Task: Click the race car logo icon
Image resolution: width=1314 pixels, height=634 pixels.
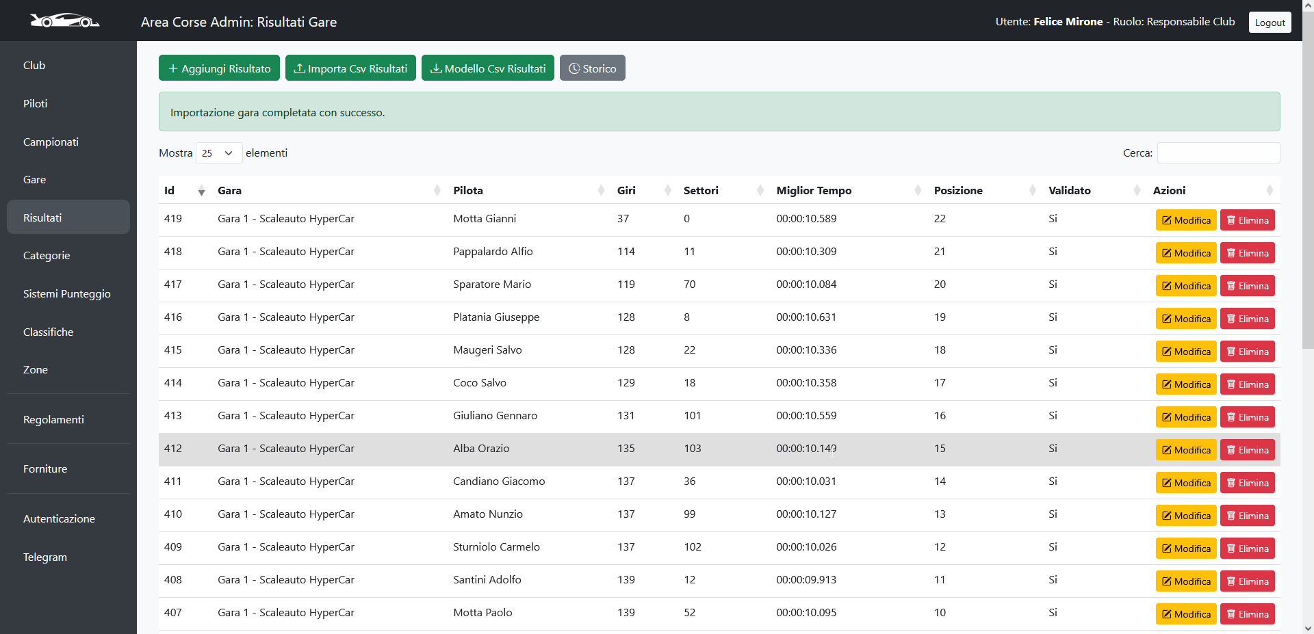Action: pos(65,21)
